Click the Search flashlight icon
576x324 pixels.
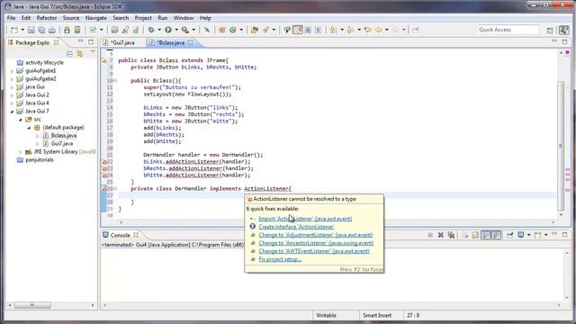[x=265, y=30]
